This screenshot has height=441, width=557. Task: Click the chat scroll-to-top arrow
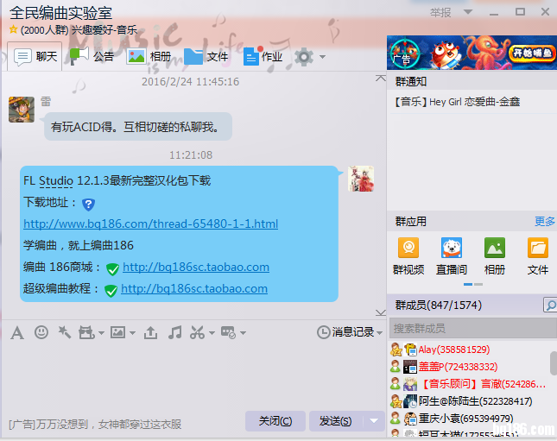click(x=381, y=79)
